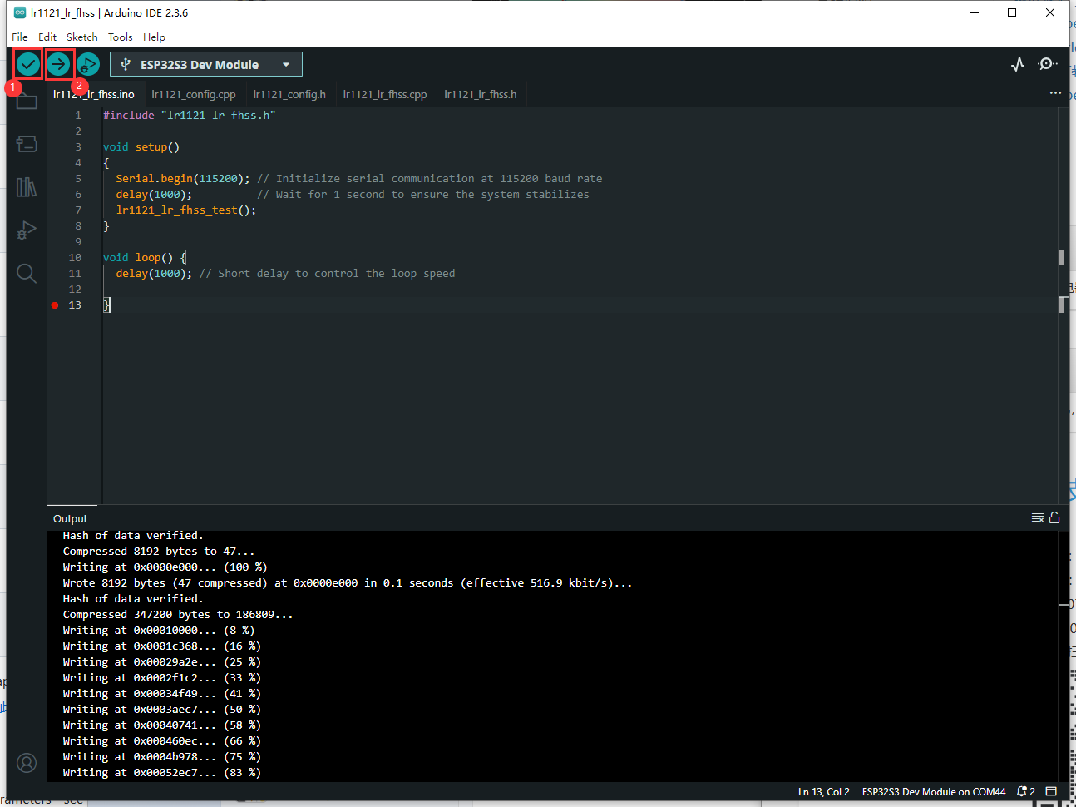Open the Search sidebar panel
1076x807 pixels.
coord(27,273)
